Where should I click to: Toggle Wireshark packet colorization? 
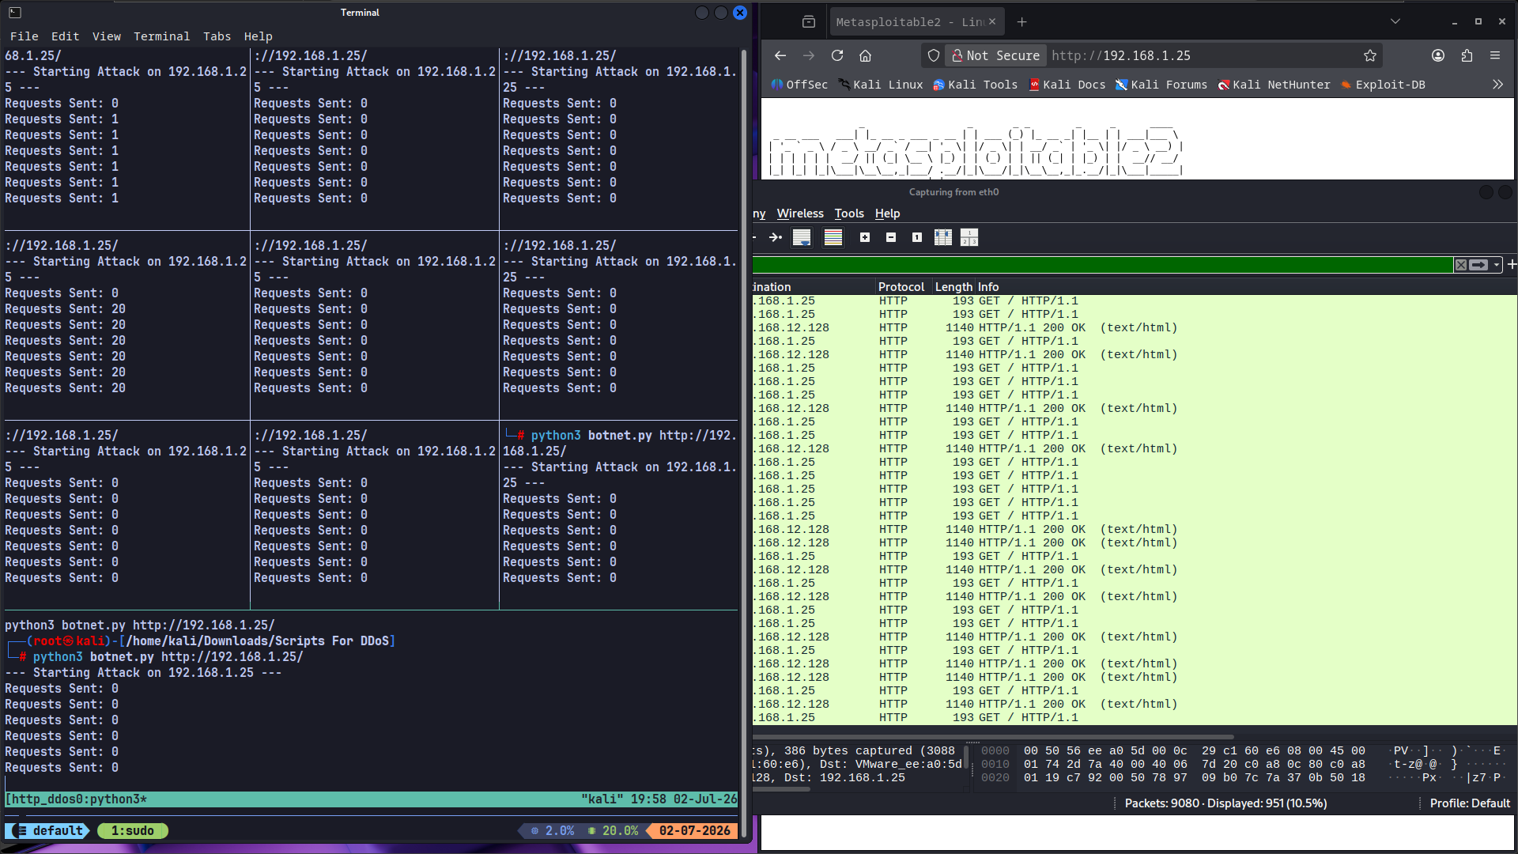(x=833, y=237)
